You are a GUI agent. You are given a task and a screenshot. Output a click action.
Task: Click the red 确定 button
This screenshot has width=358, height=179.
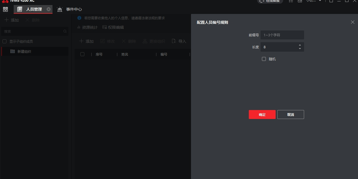(262, 114)
